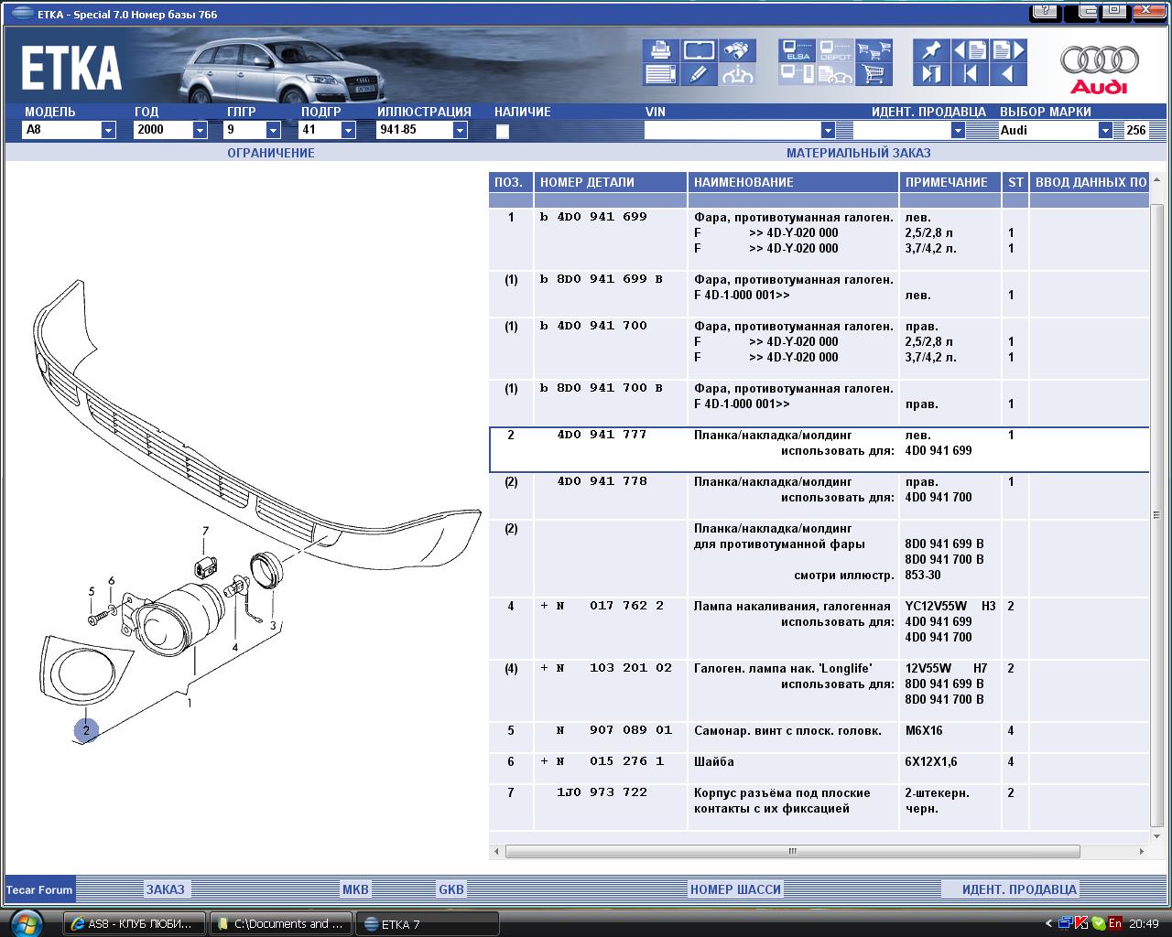Click the pencil edit icon
This screenshot has width=1172, height=937.
pos(699,75)
